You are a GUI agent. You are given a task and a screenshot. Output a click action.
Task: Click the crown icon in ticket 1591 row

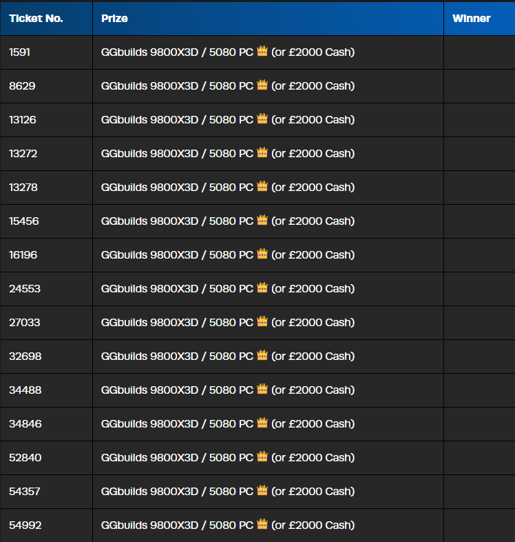tap(262, 51)
